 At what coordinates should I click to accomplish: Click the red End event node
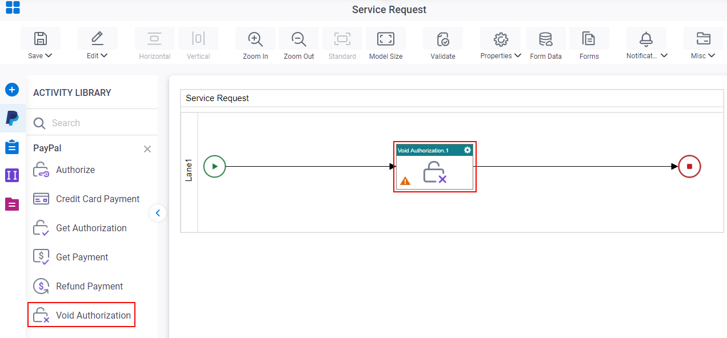[x=689, y=167]
